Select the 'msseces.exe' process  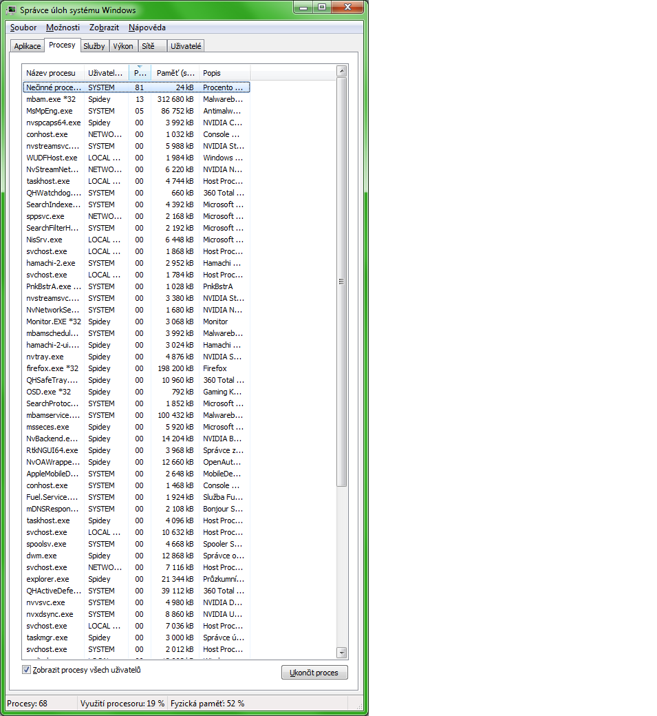[x=136, y=427]
